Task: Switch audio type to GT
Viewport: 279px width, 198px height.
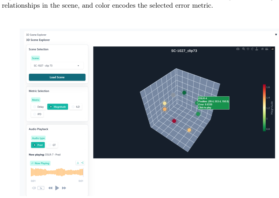Action: tap(52, 145)
